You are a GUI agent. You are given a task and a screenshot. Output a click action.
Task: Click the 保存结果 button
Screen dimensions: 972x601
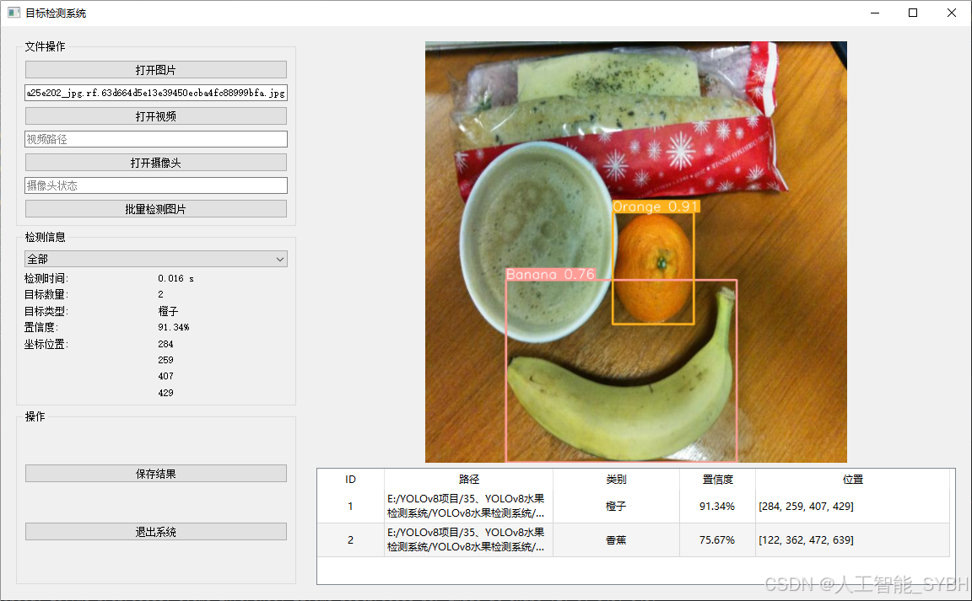155,474
